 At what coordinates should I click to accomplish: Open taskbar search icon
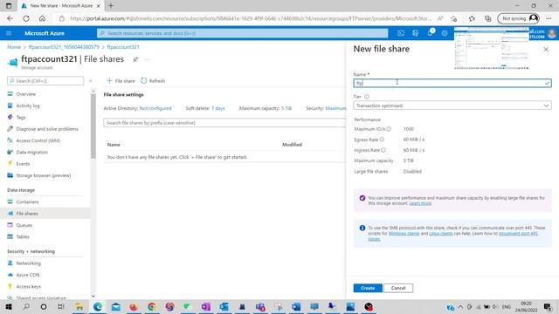[x=26, y=307]
